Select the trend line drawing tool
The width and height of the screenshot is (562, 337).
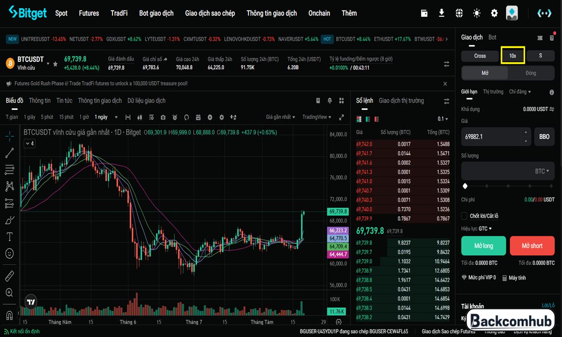click(10, 153)
